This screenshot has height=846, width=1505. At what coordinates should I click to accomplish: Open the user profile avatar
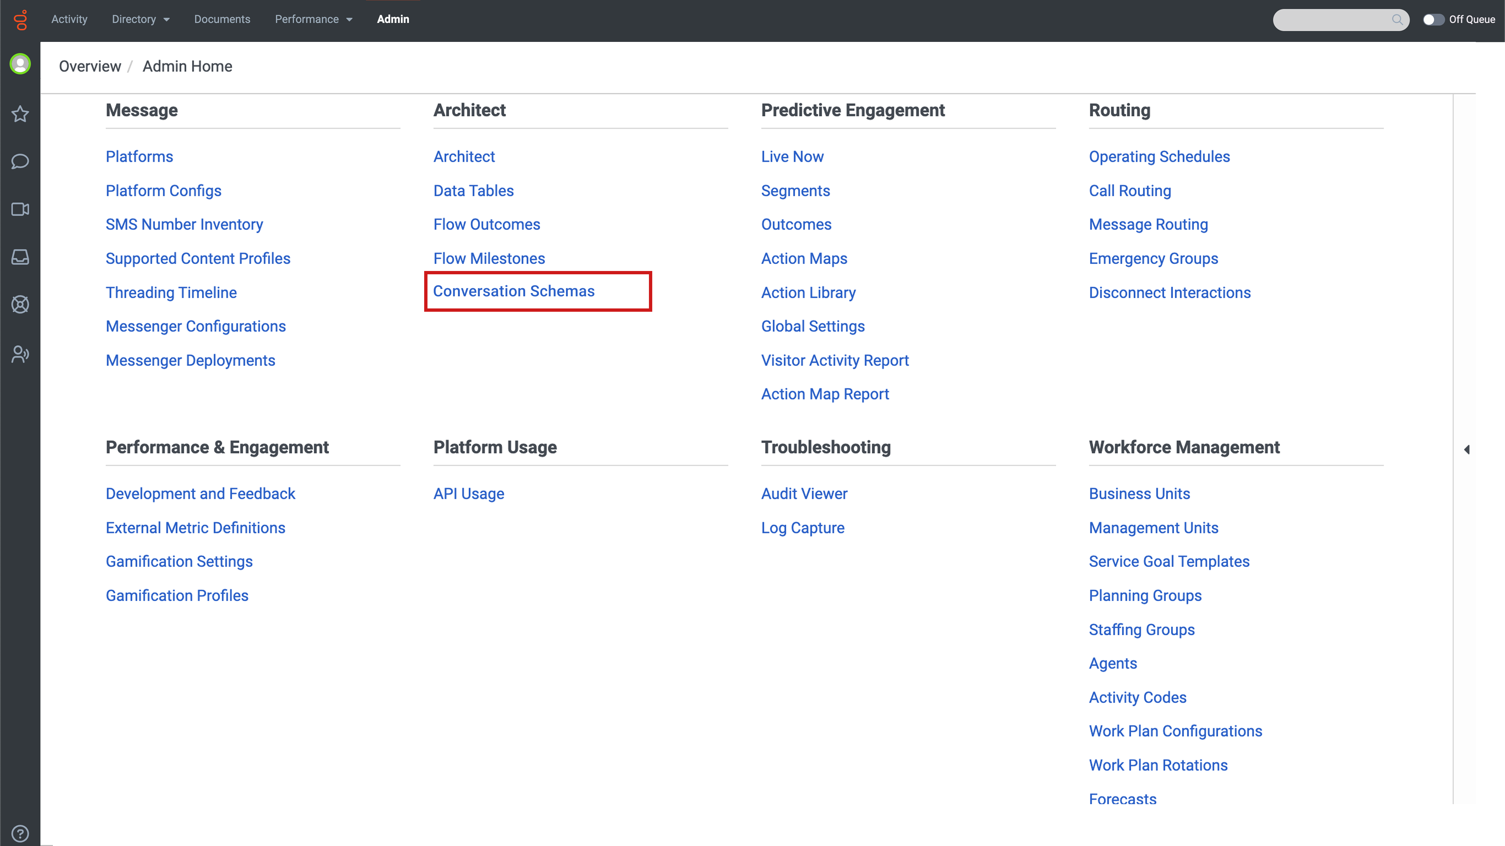[x=21, y=64]
